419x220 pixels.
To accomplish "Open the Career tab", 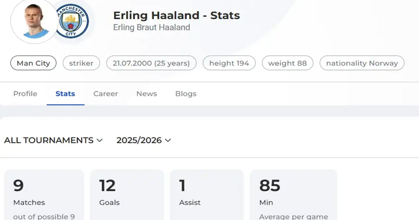I will pyautogui.click(x=105, y=94).
